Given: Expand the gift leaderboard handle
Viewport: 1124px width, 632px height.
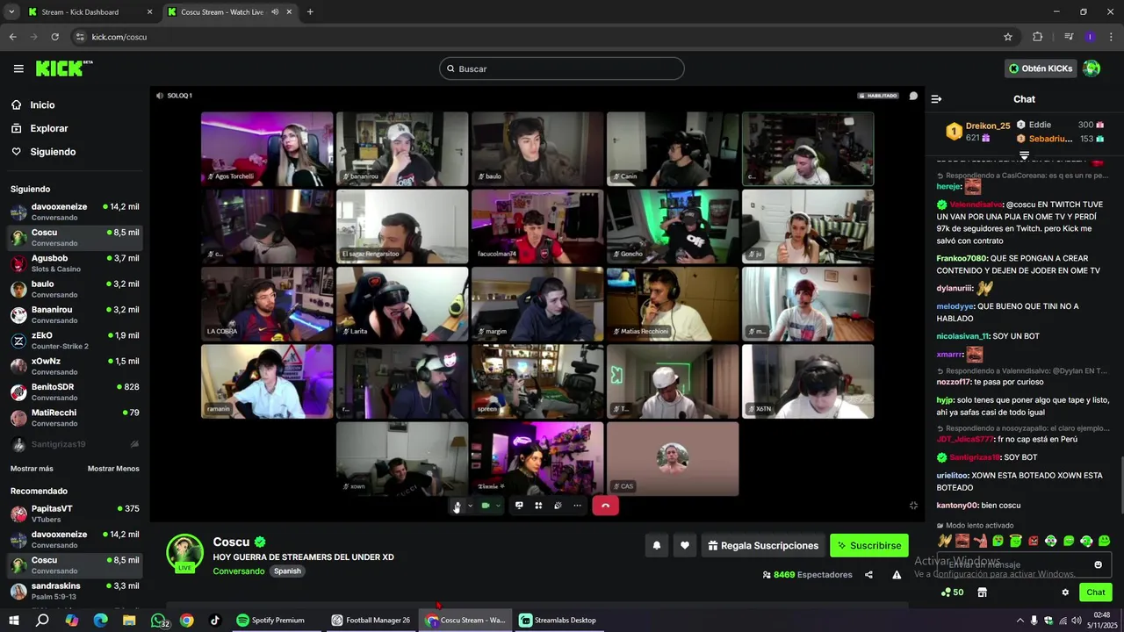Looking at the screenshot, I should coord(1024,155).
